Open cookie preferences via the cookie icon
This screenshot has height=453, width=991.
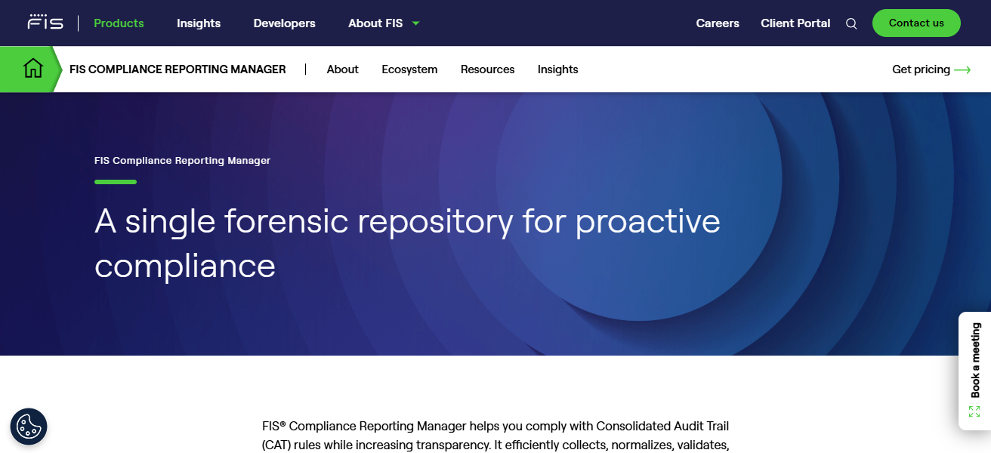pos(29,427)
